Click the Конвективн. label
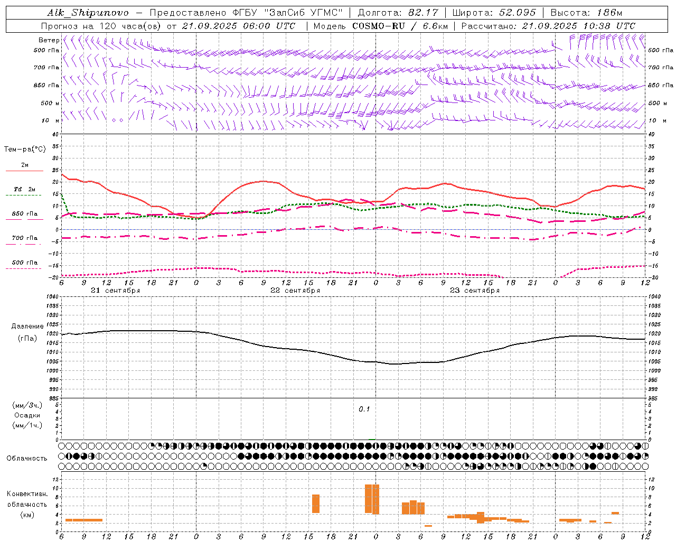This screenshot has height=541, width=676. [x=27, y=494]
